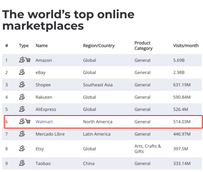Click the AliExpress row type icon
Viewport: 203px width, 172px height.
pos(22,109)
